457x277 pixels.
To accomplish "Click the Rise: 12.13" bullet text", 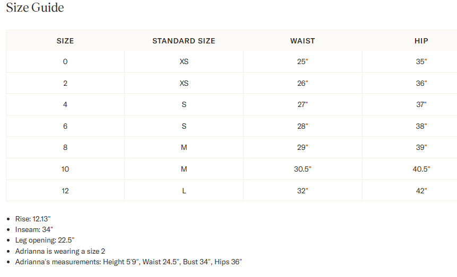I will coord(33,219).
